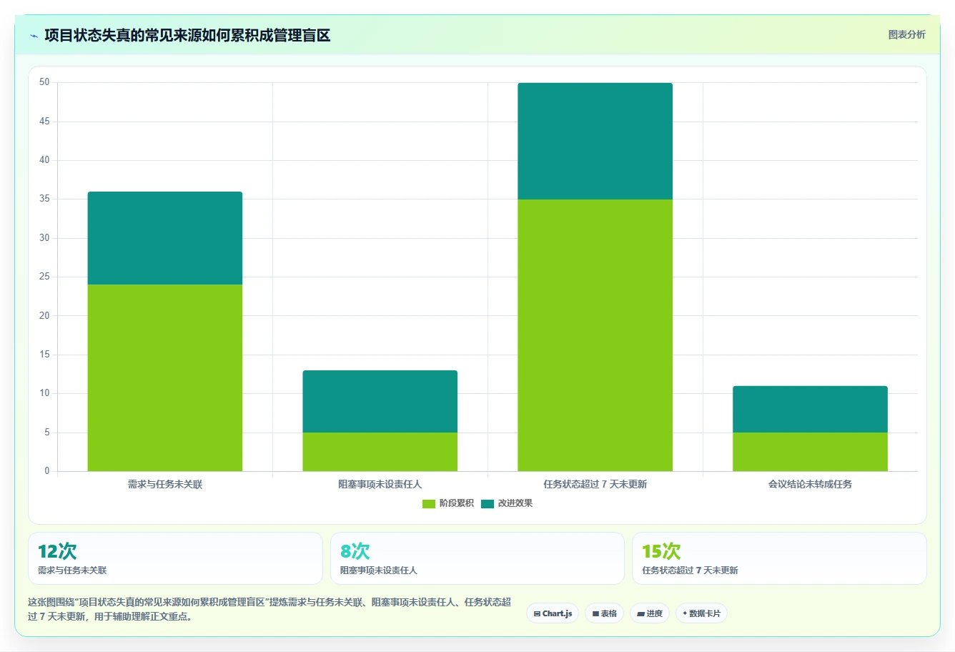Click the green segment of 阻塞事项未设责任人 bar
Viewport: 955px width, 652px height.
pos(380,452)
